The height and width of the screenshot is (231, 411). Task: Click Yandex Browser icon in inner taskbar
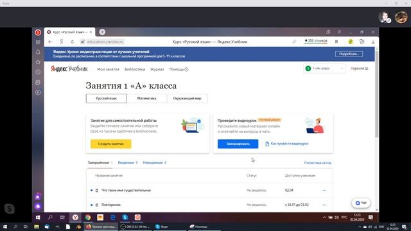[75, 218]
